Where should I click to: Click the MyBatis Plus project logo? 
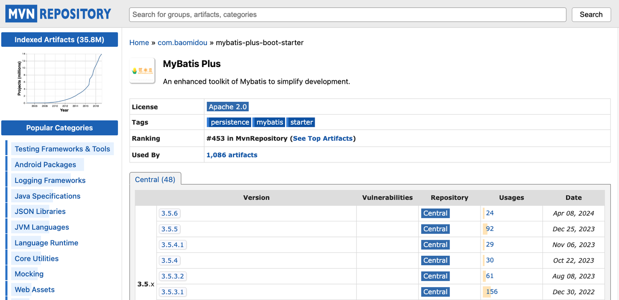pyautogui.click(x=142, y=70)
